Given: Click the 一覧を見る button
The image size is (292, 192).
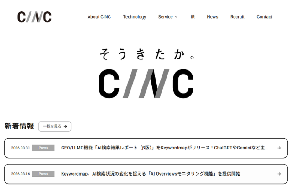Looking at the screenshot, I should pos(55,126).
